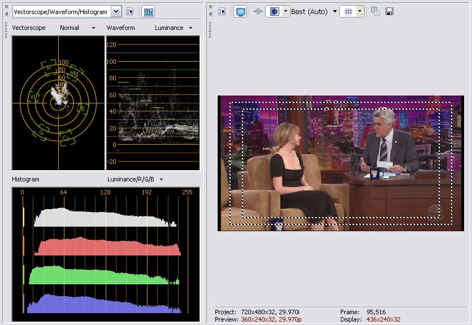
Task: Toggle the Split Screen View button
Action: (274, 12)
